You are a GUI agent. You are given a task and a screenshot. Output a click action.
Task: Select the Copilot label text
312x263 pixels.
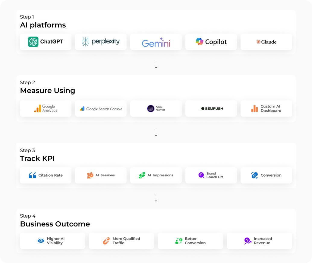pyautogui.click(x=216, y=42)
